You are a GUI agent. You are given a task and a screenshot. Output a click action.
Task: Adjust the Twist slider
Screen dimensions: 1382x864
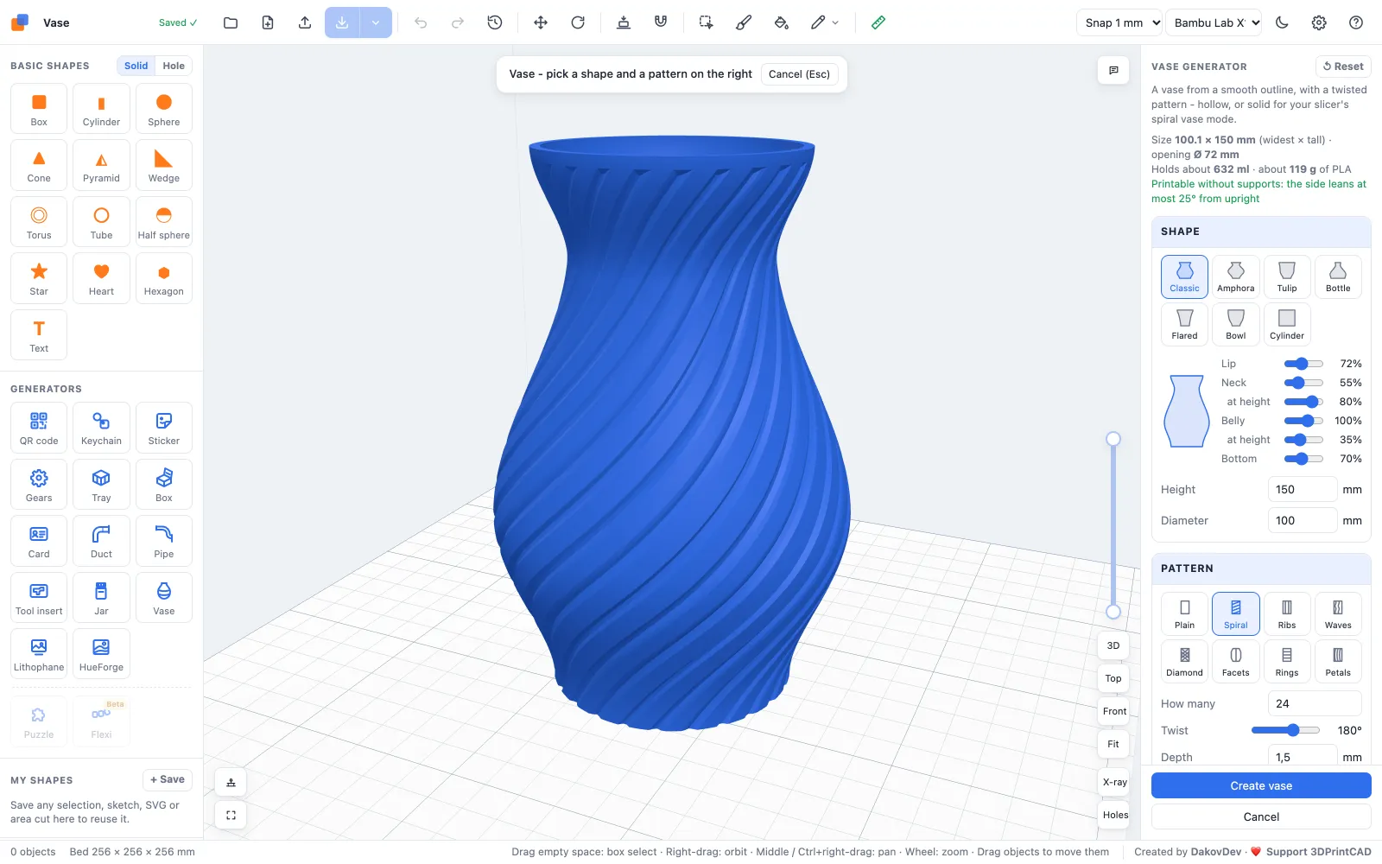click(x=1285, y=730)
